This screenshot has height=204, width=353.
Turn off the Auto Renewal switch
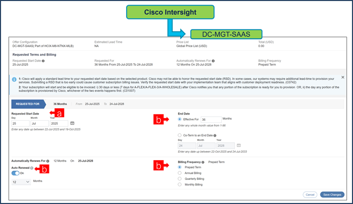(x=15, y=173)
